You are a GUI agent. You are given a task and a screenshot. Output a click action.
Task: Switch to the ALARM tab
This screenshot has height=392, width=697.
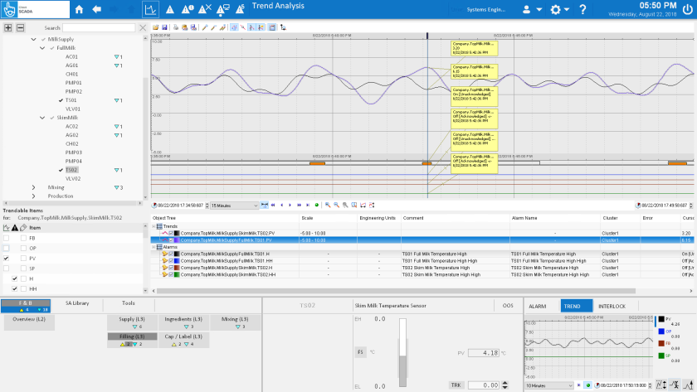537,306
